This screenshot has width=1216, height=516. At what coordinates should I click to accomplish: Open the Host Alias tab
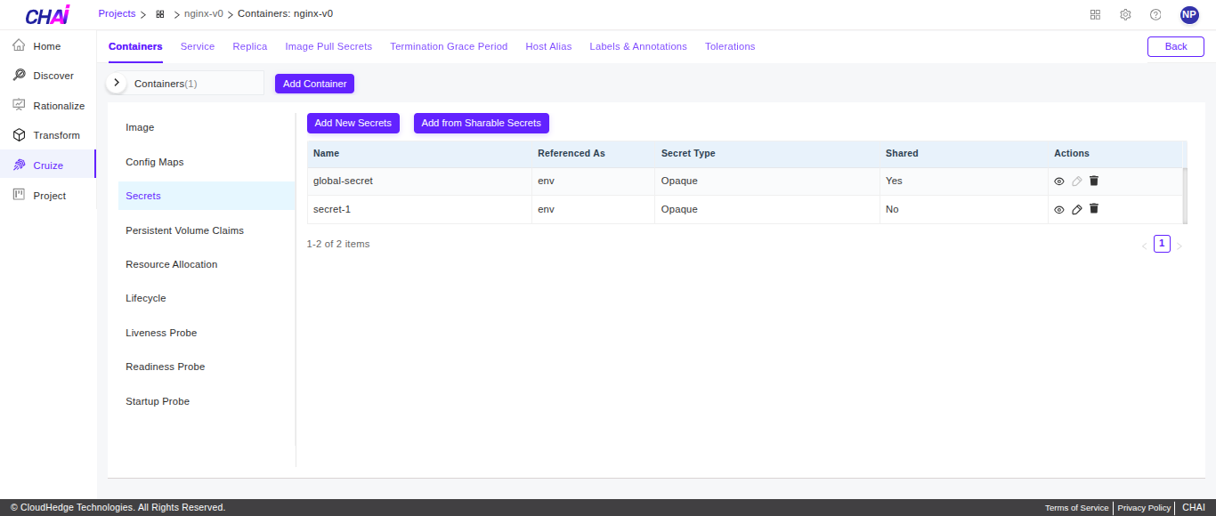(x=548, y=46)
